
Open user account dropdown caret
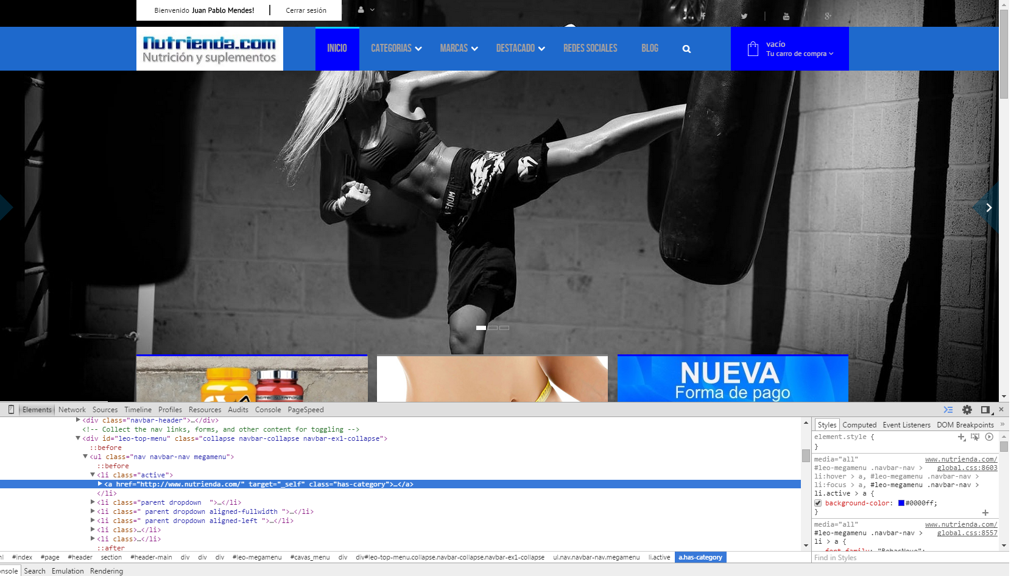point(372,10)
